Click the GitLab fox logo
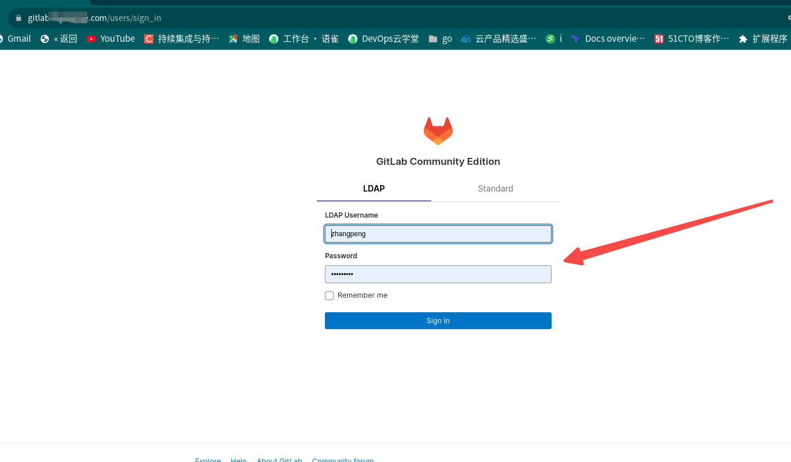Image resolution: width=791 pixels, height=462 pixels. click(438, 131)
